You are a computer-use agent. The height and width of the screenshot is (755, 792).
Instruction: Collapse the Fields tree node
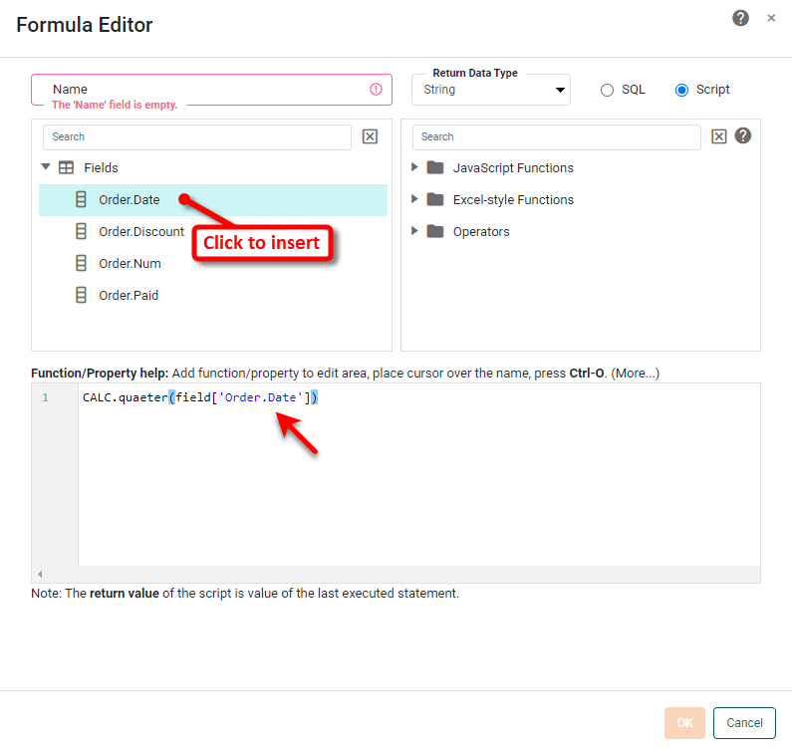tap(46, 168)
